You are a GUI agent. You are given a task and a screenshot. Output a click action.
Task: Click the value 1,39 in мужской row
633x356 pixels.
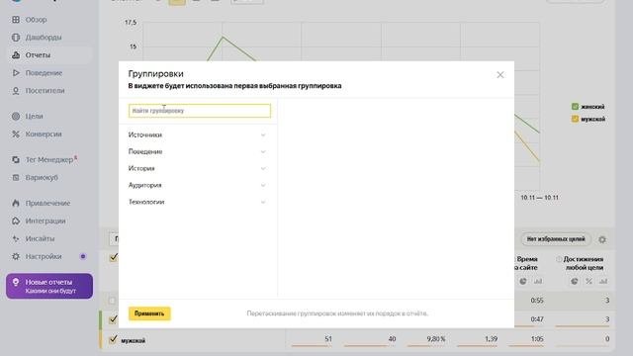click(491, 339)
